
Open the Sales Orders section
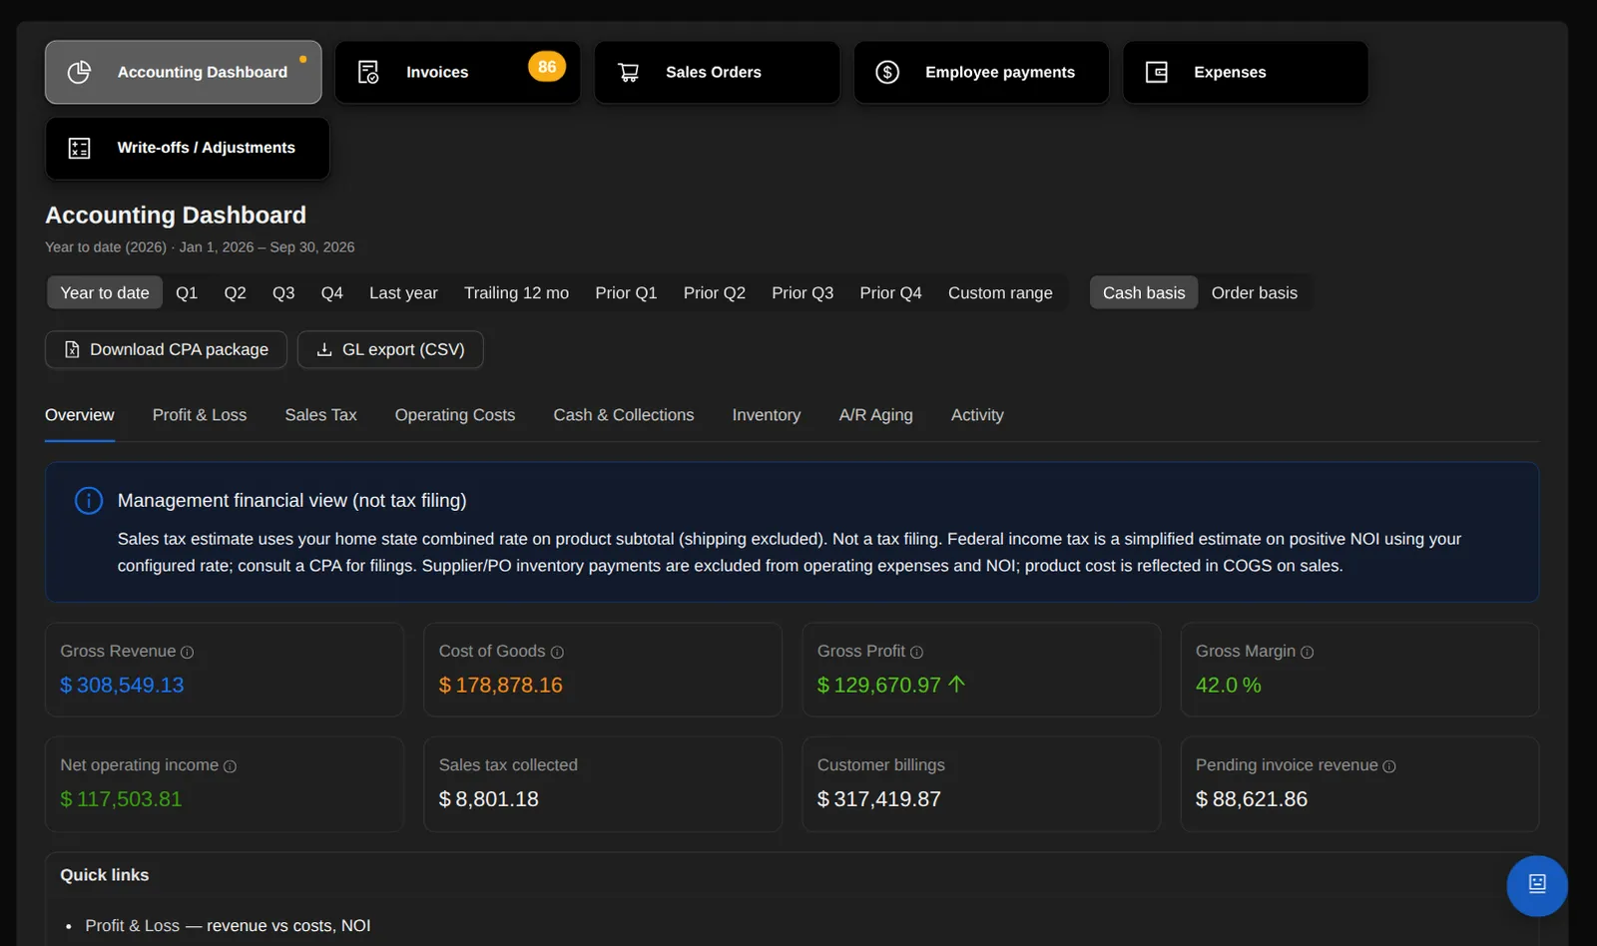[717, 72]
